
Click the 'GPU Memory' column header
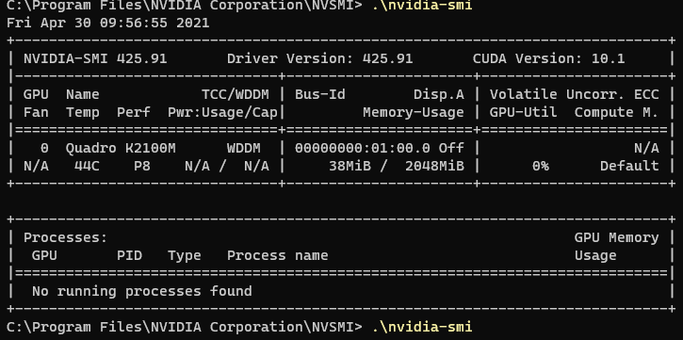pyautogui.click(x=616, y=237)
